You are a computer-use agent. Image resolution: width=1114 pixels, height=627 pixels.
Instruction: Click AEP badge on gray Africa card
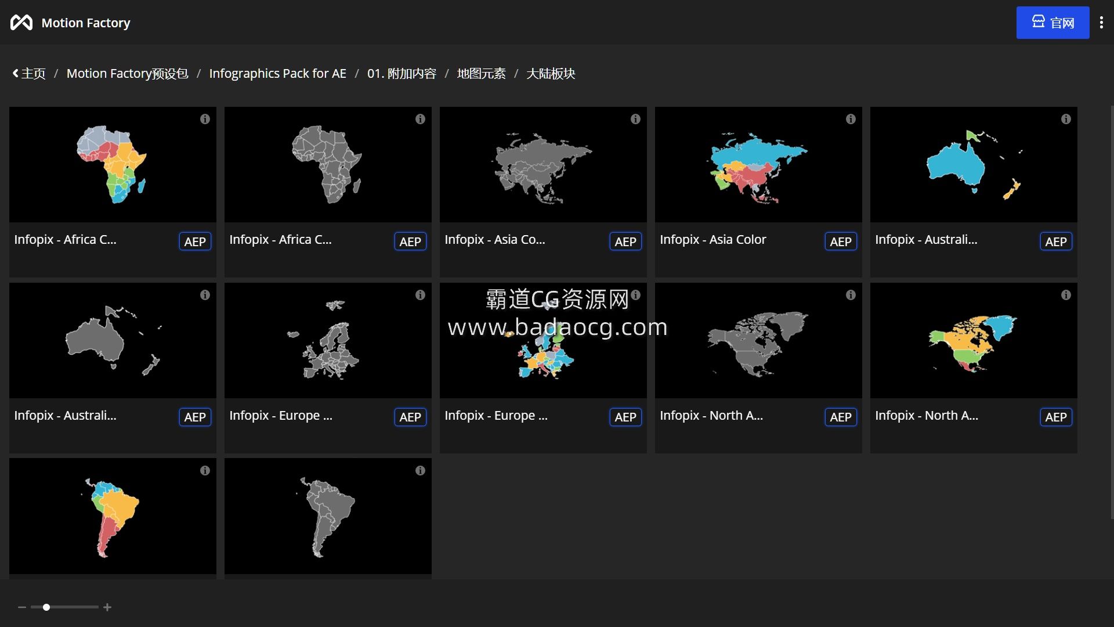tap(410, 242)
